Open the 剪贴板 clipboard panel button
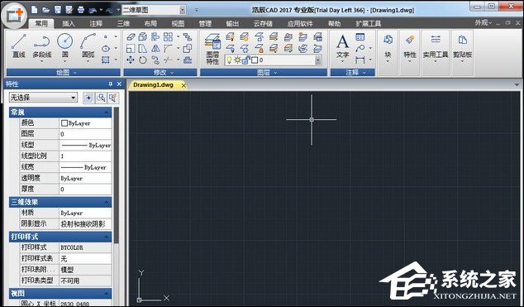The width and height of the screenshot is (524, 307). [462, 49]
